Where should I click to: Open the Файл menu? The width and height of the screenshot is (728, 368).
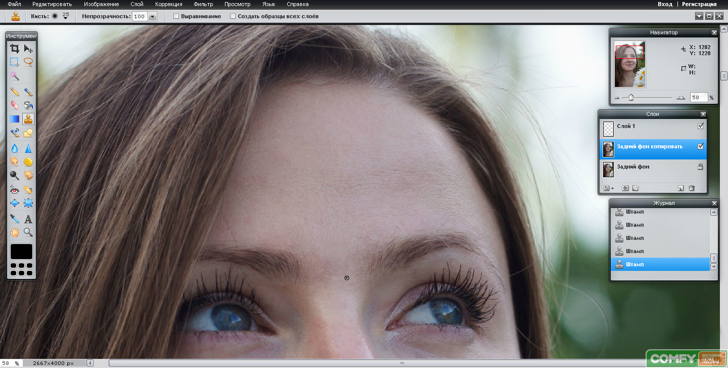(14, 4)
